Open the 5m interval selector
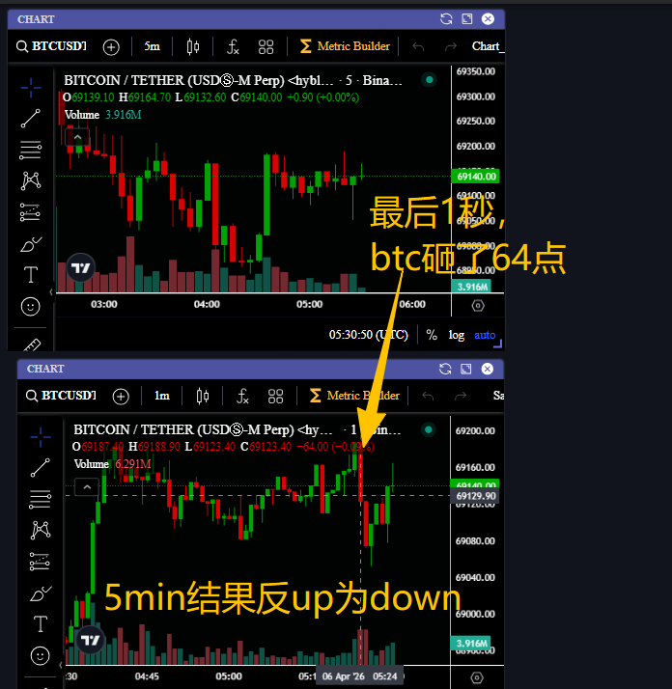The image size is (672, 689). pos(153,46)
